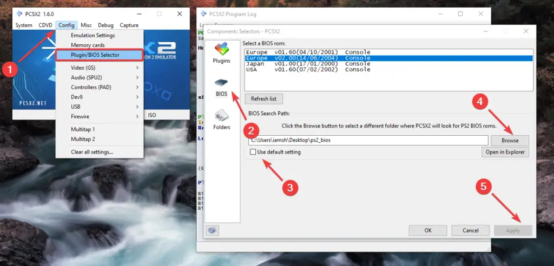The image size is (554, 266).
Task: Confirm with the OK button
Action: tap(428, 230)
